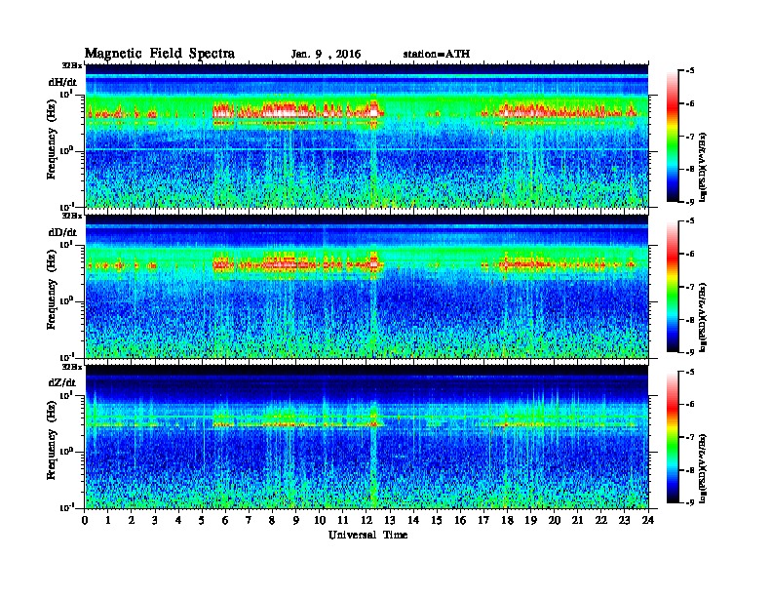The width and height of the screenshot is (772, 597).
Task: Click hour tick label "20" on time axis
Action: 555,520
